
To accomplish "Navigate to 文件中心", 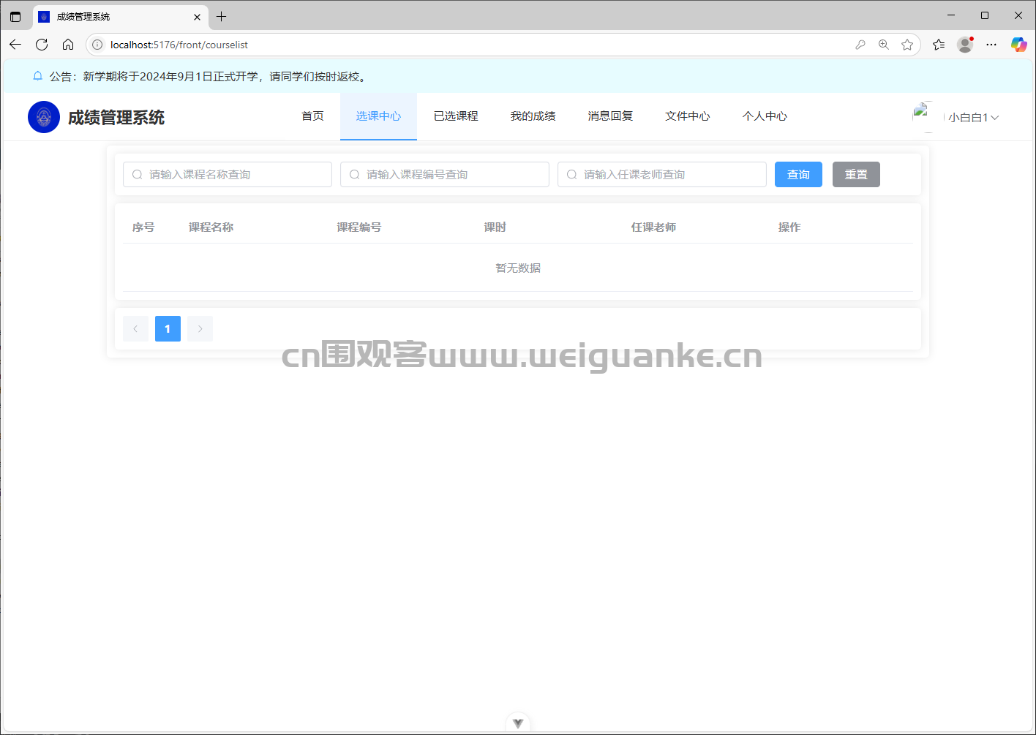I will point(687,116).
